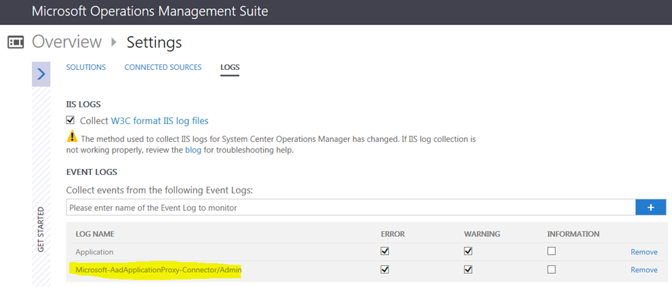
Task: Click the Event Log name input field
Action: point(351,208)
